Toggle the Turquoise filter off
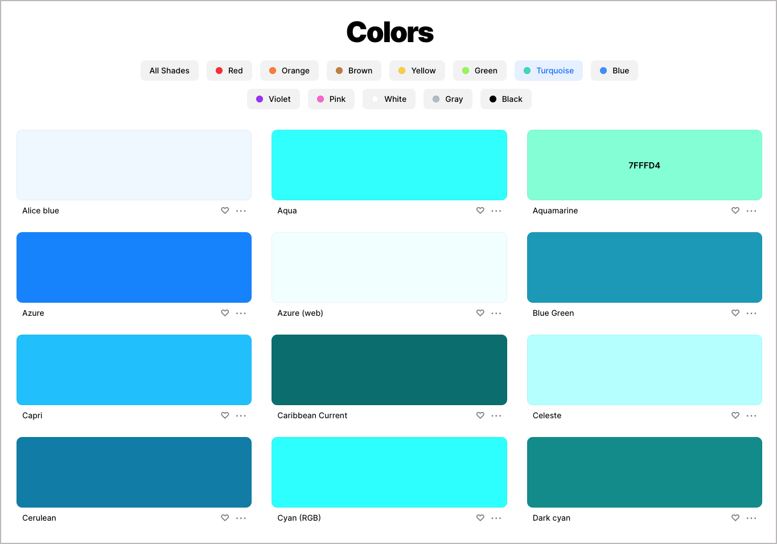Image resolution: width=777 pixels, height=544 pixels. 548,71
